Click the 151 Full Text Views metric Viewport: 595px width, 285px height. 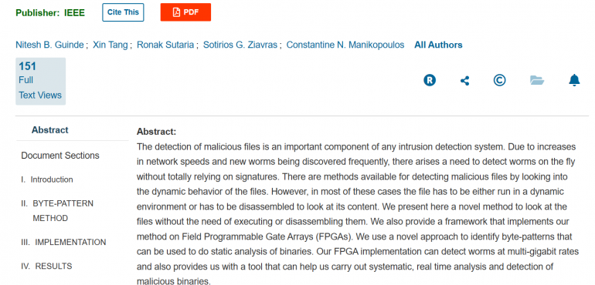41,81
